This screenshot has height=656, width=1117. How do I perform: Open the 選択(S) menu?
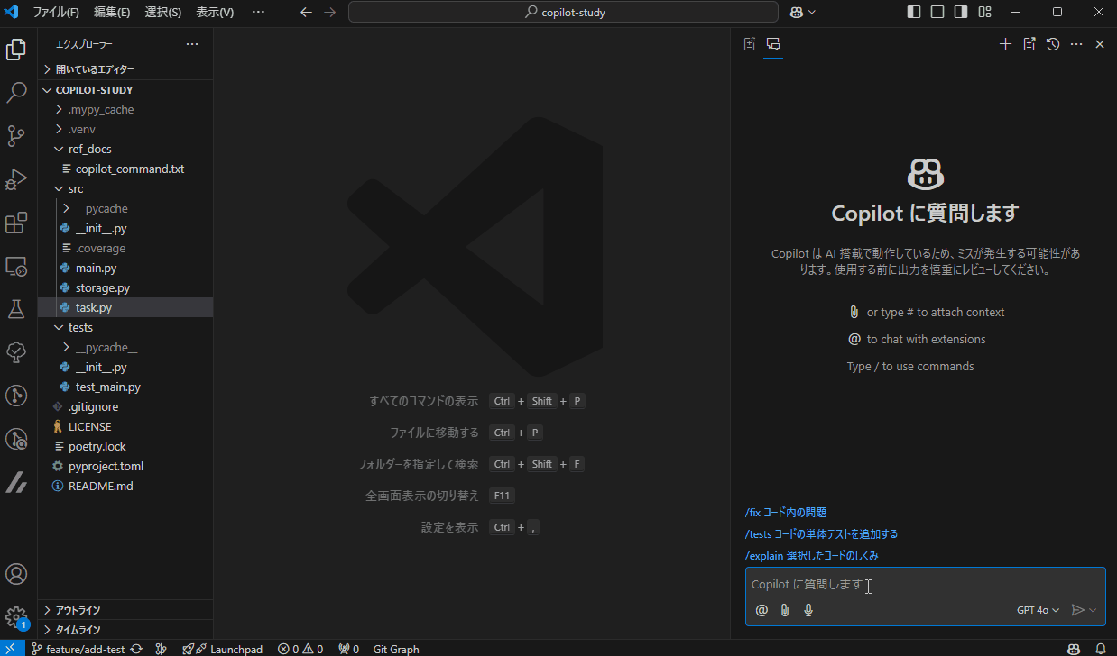[163, 13]
